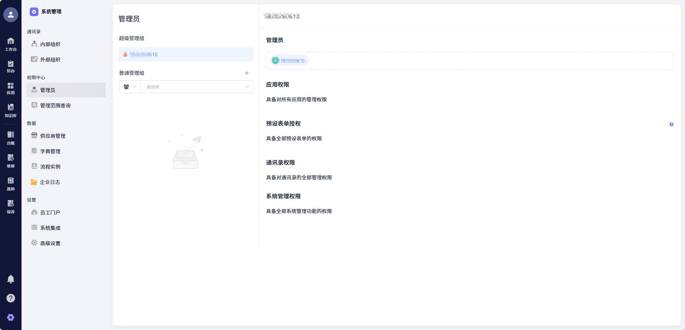Open 流程实例 menu item
This screenshot has height=330, width=685.
pos(66,166)
